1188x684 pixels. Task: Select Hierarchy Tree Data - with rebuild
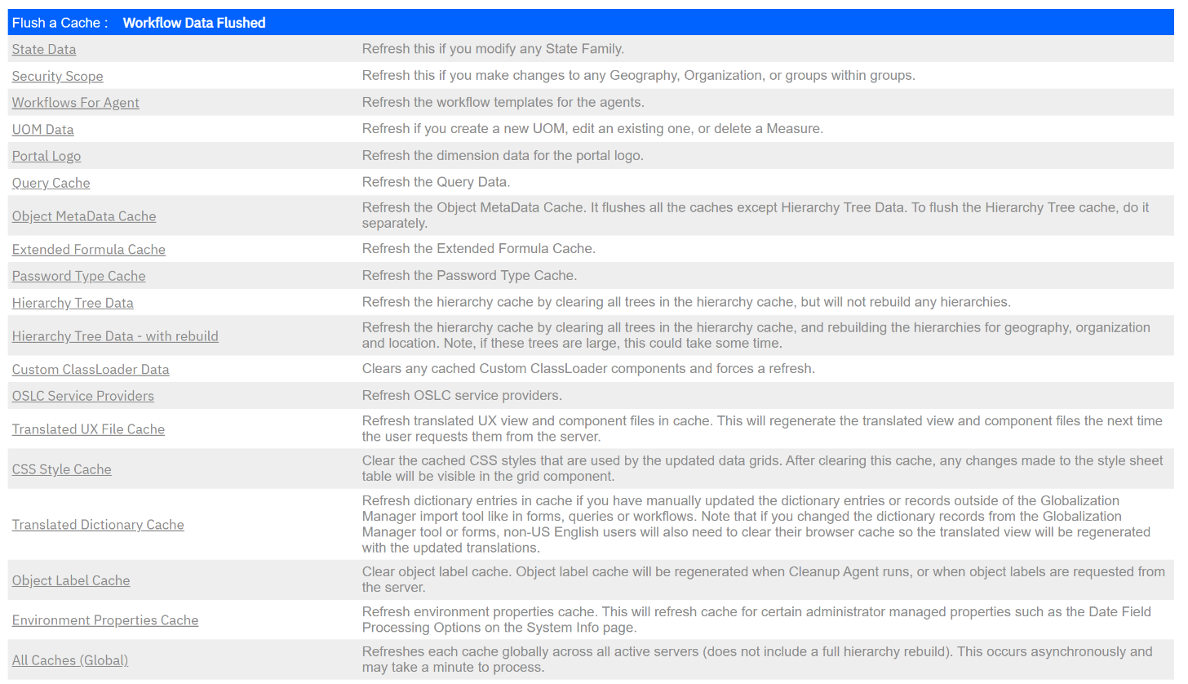[x=115, y=336]
